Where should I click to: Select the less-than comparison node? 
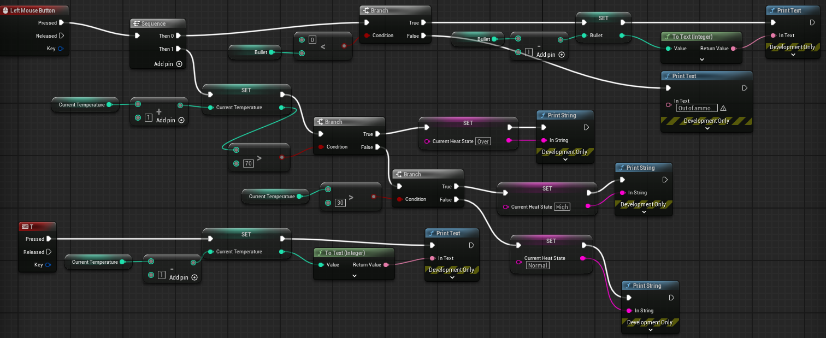[x=323, y=46]
